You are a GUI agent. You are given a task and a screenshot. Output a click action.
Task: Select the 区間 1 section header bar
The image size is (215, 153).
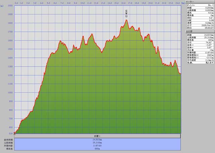98,137
